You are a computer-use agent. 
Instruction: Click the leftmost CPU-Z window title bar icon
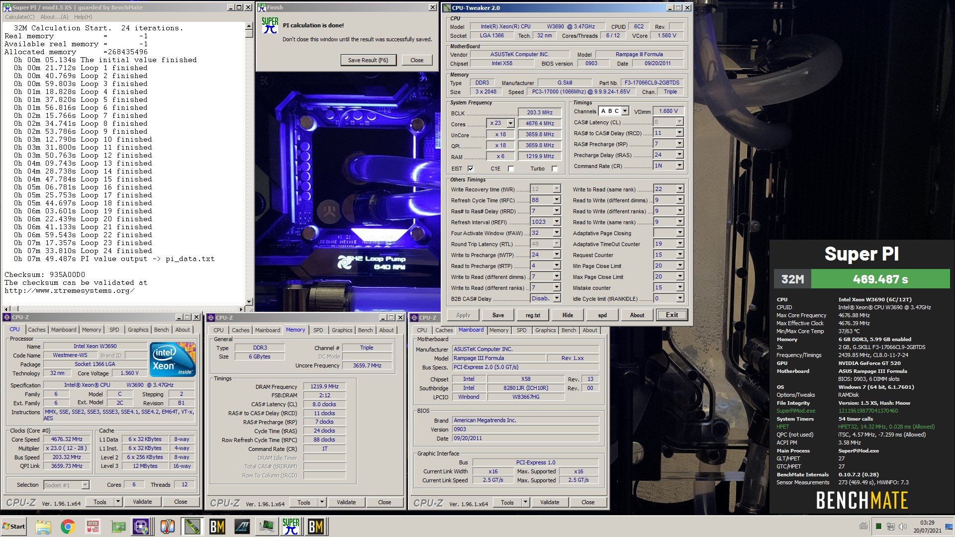click(x=7, y=317)
